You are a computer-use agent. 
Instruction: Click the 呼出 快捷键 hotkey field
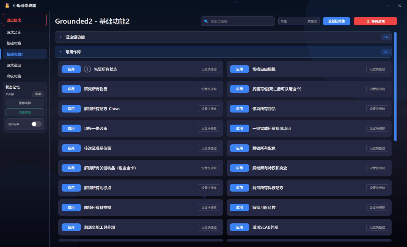click(x=299, y=21)
